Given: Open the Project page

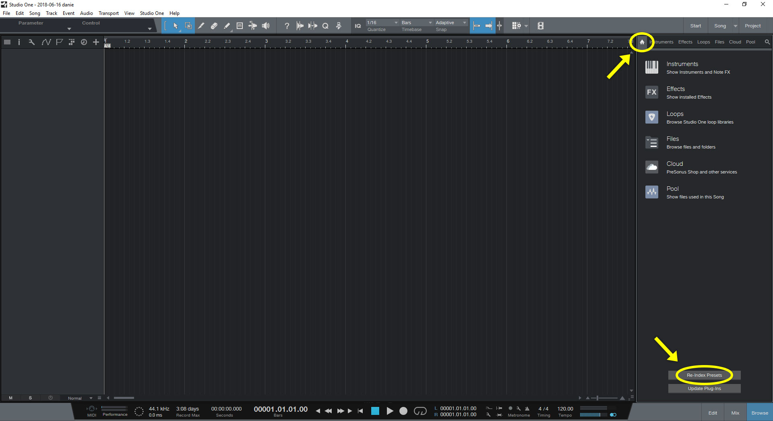Looking at the screenshot, I should pyautogui.click(x=752, y=26).
